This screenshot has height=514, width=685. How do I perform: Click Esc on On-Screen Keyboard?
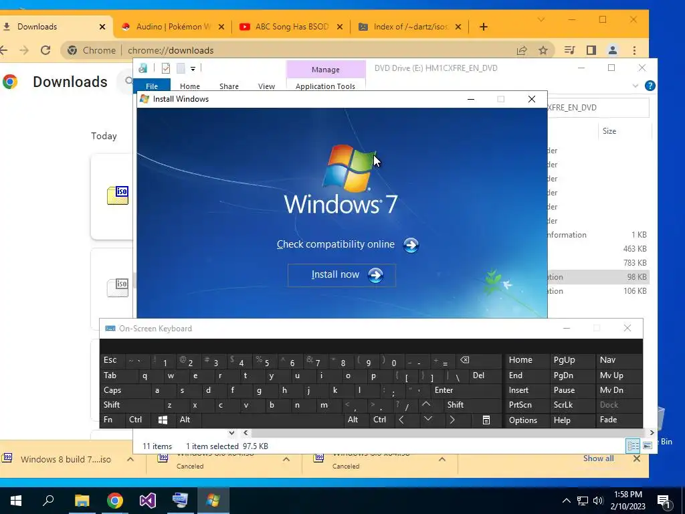(112, 360)
